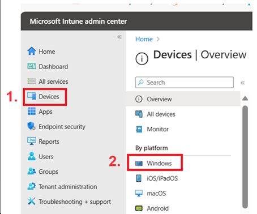Viewport: 257px width, 214px height.
Task: Collapse the left navigation sidebar
Action: [119, 37]
